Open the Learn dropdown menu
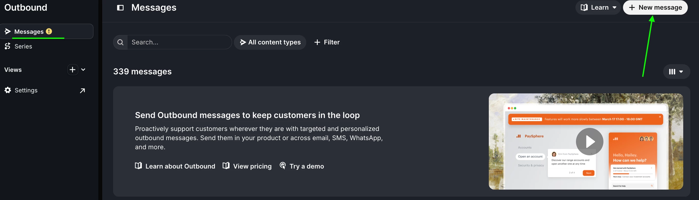This screenshot has width=699, height=200. pos(598,8)
